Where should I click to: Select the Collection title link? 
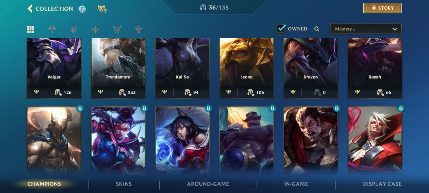click(x=54, y=9)
